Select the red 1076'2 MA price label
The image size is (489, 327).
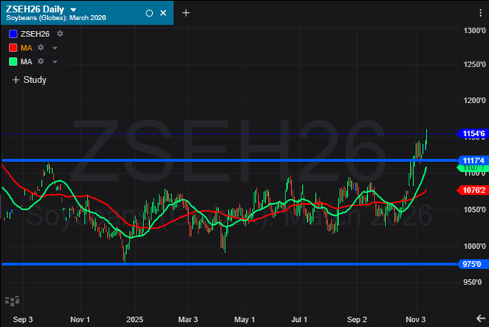point(473,190)
